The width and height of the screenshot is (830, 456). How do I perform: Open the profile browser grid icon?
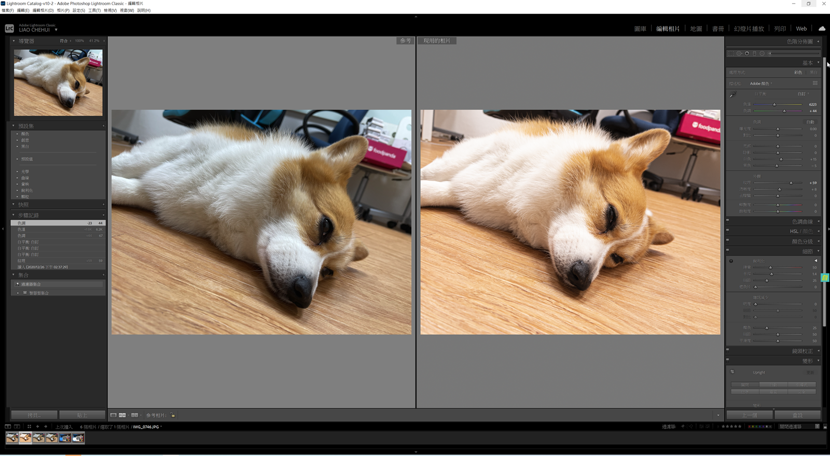[x=815, y=83]
